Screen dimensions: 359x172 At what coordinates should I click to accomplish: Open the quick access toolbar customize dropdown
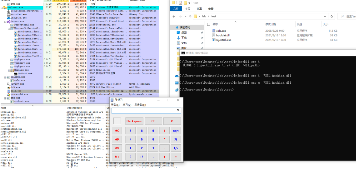click(x=189, y=3)
